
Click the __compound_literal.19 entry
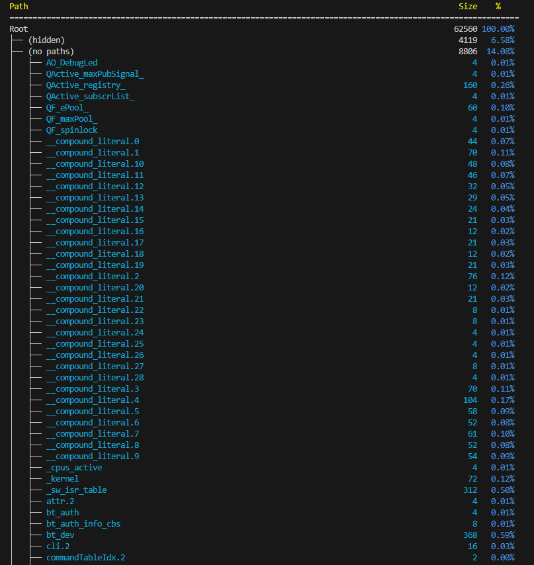pos(95,265)
